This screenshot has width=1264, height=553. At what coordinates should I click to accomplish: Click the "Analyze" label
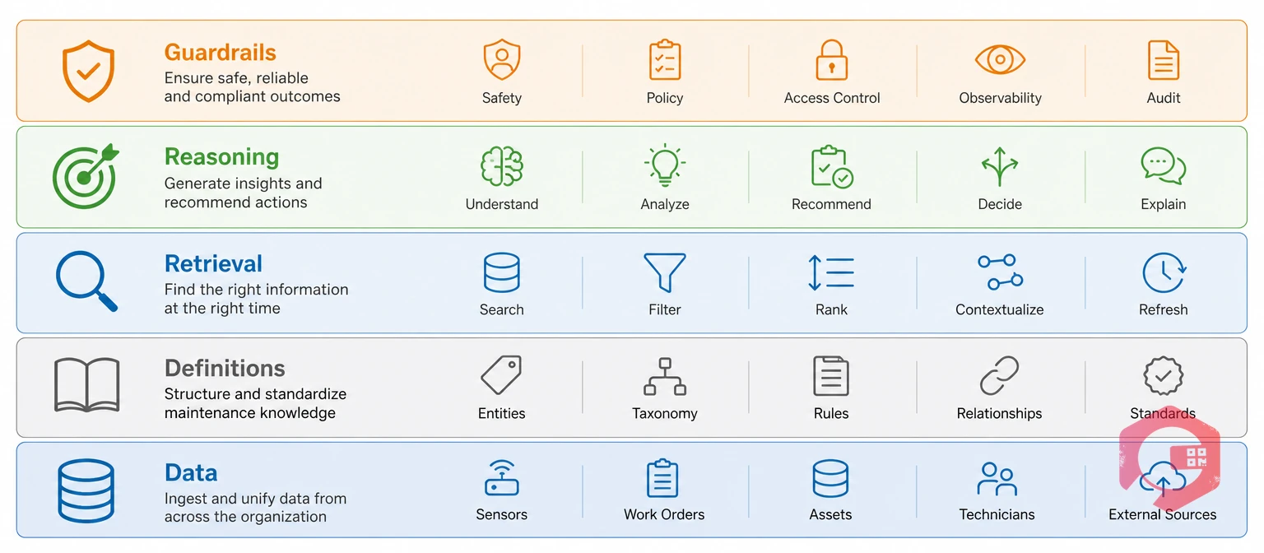tap(665, 204)
